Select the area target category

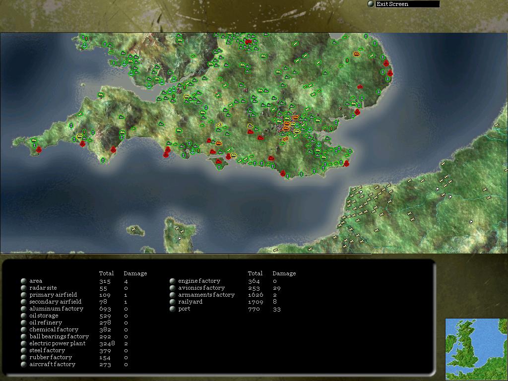click(24, 281)
